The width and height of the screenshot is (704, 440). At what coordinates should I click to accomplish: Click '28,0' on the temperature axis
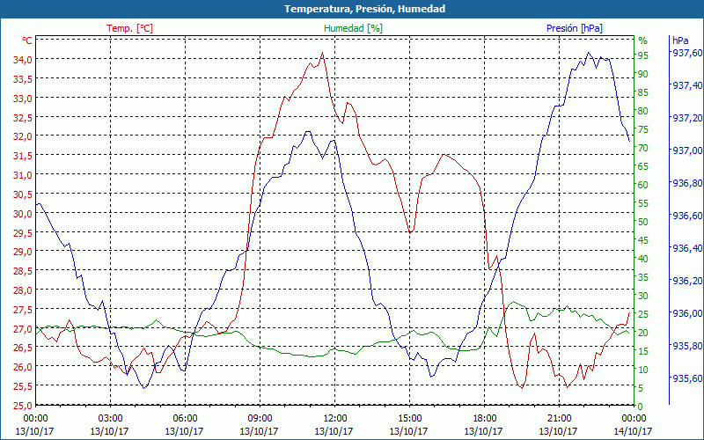tap(23, 290)
